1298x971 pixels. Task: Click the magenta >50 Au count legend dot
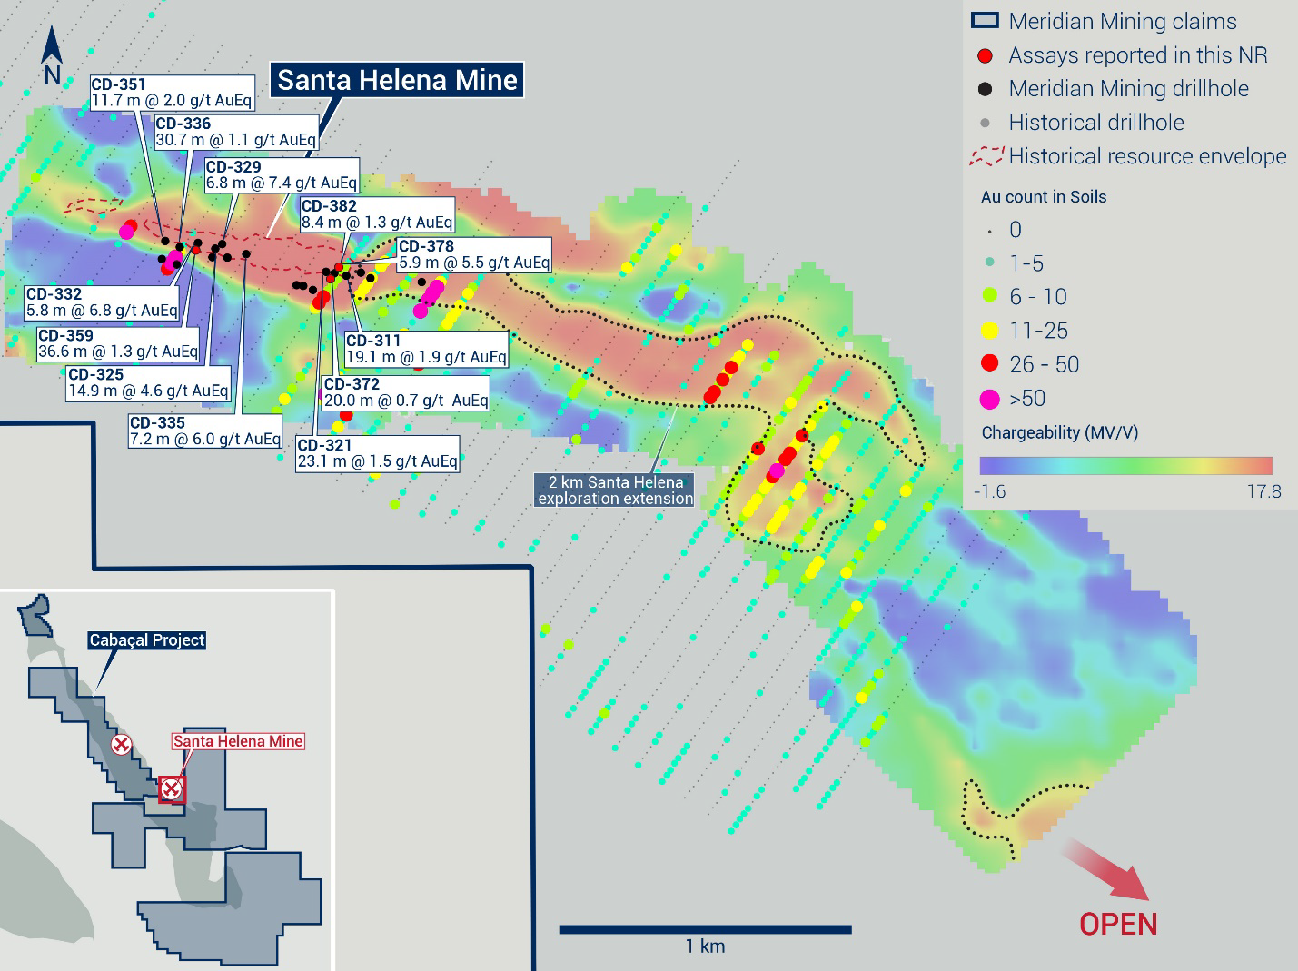click(x=990, y=399)
